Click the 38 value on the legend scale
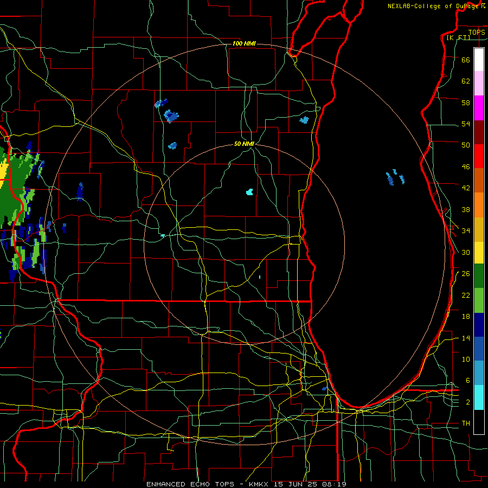The width and height of the screenshot is (488, 488). [x=466, y=209]
